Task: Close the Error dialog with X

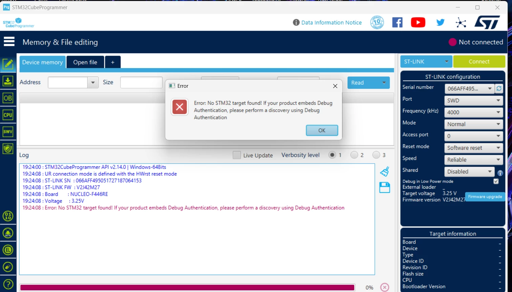Action: pos(335,86)
